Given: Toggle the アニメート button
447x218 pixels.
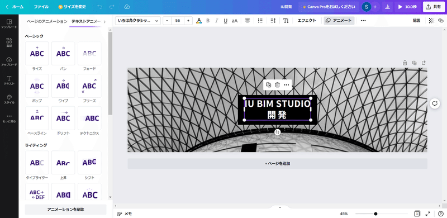Looking at the screenshot, I should [x=339, y=21].
